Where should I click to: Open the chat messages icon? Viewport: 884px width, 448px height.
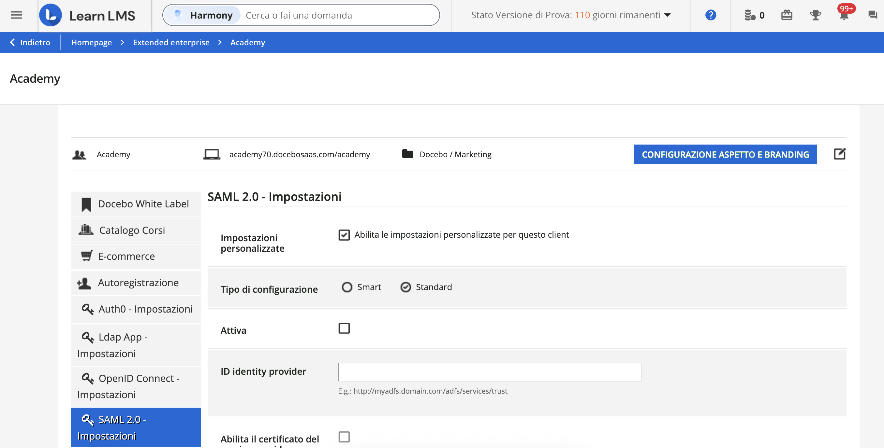871,15
